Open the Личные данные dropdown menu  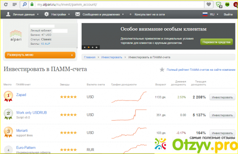(x=23, y=14)
